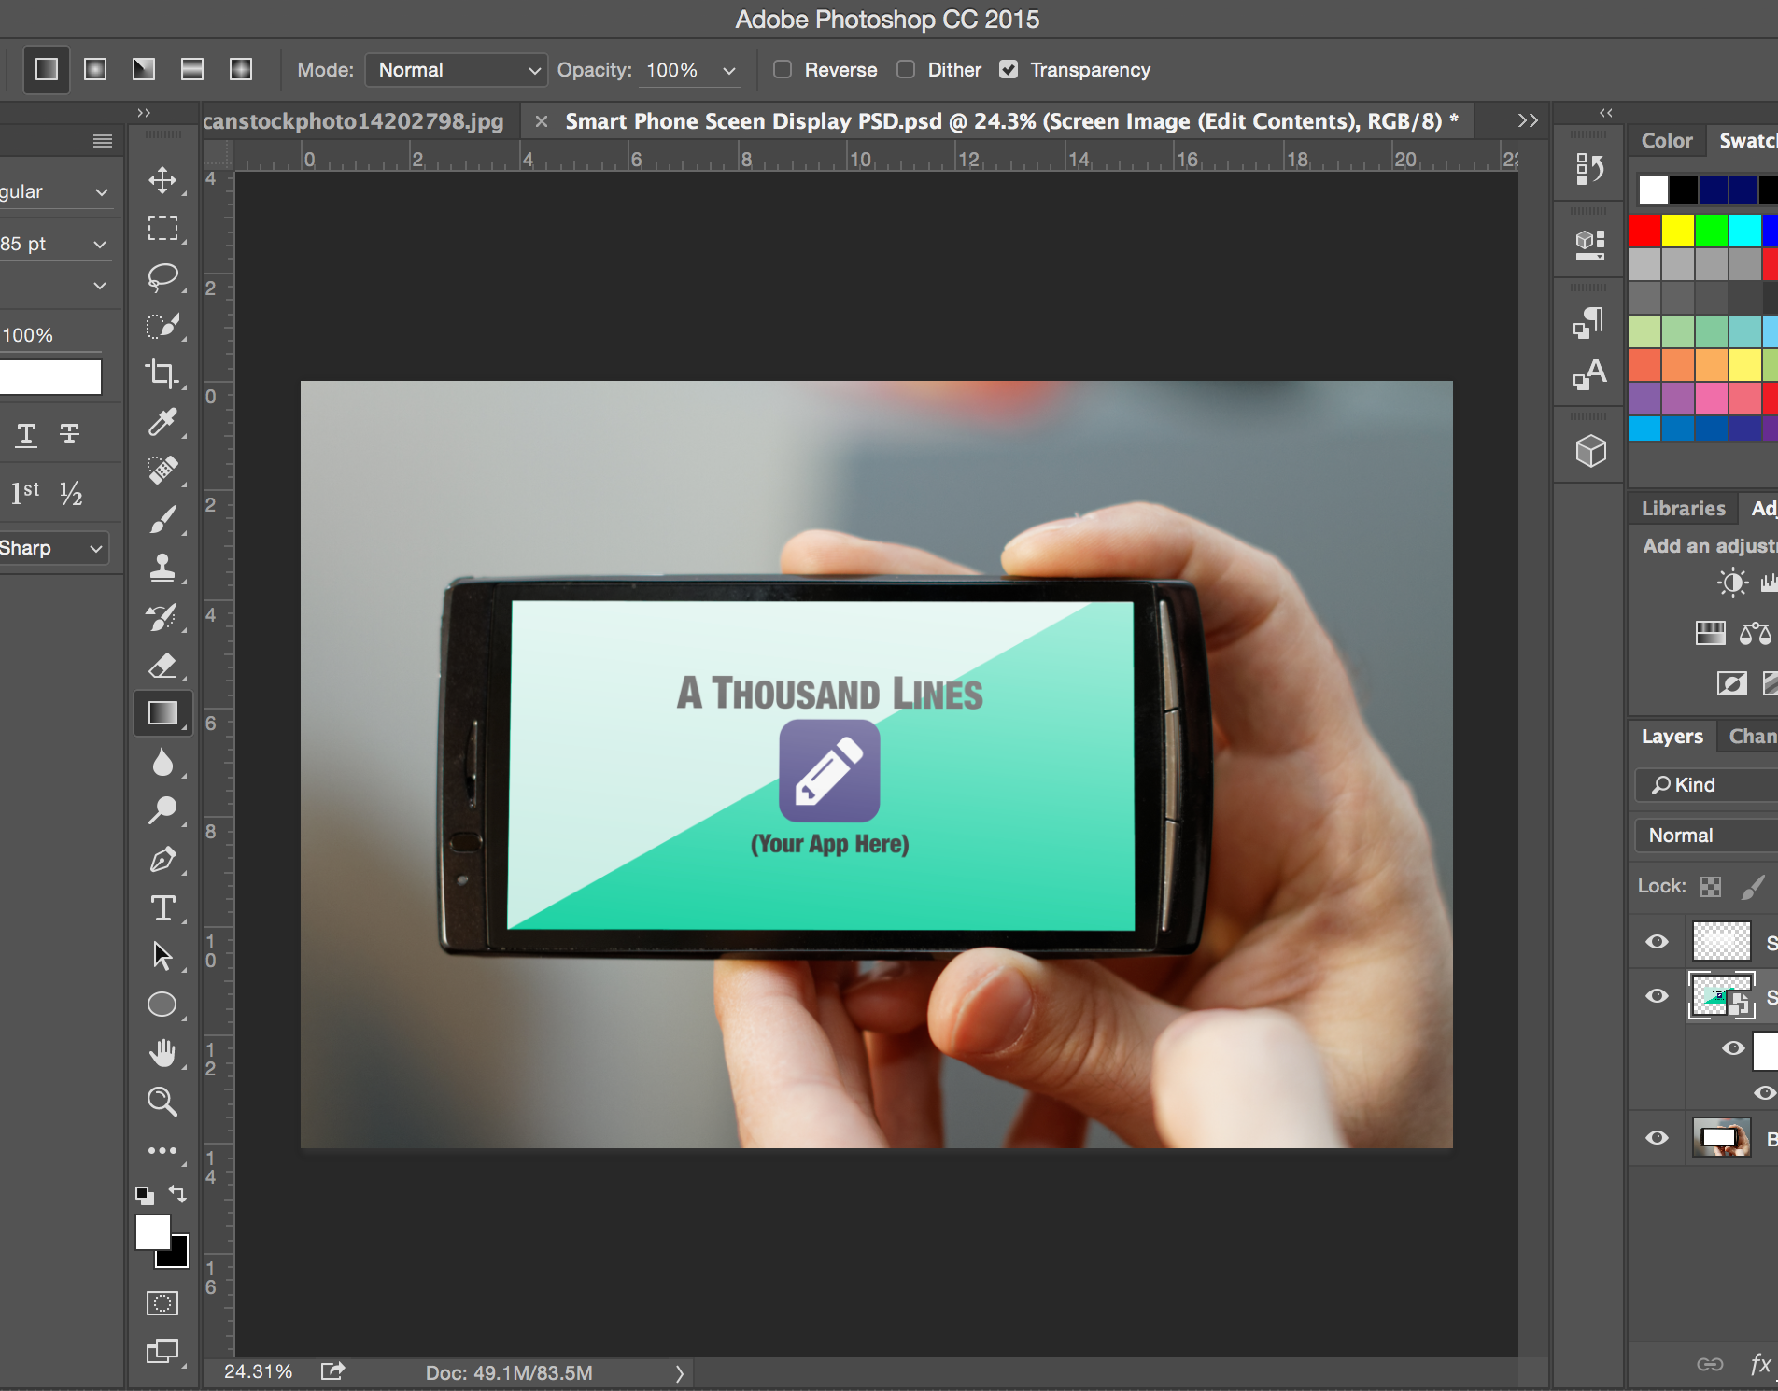
Task: Open the Sharp anti-aliasing dropdown
Action: click(x=52, y=548)
